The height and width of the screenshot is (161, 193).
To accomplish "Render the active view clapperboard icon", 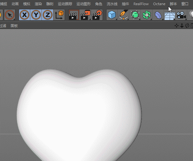I will (x=74, y=15).
